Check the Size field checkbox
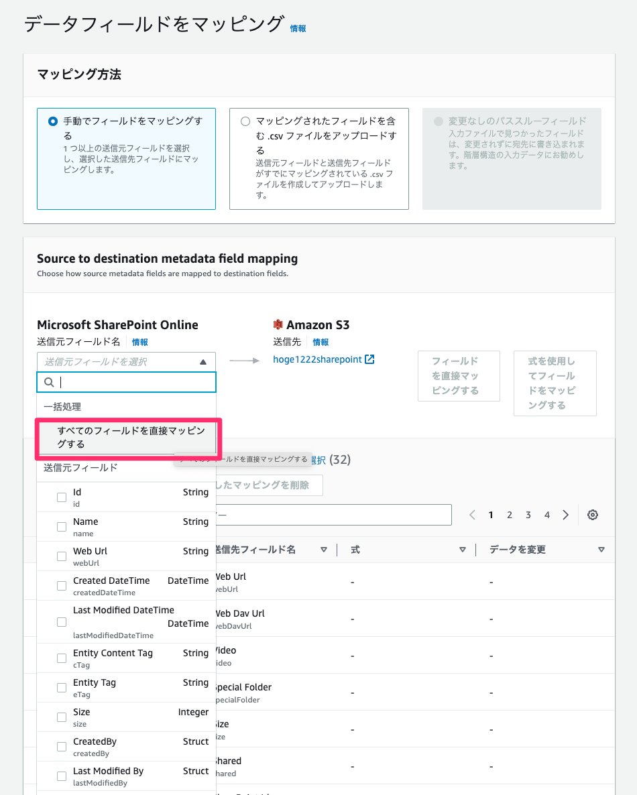The height and width of the screenshot is (795, 637). click(62, 717)
